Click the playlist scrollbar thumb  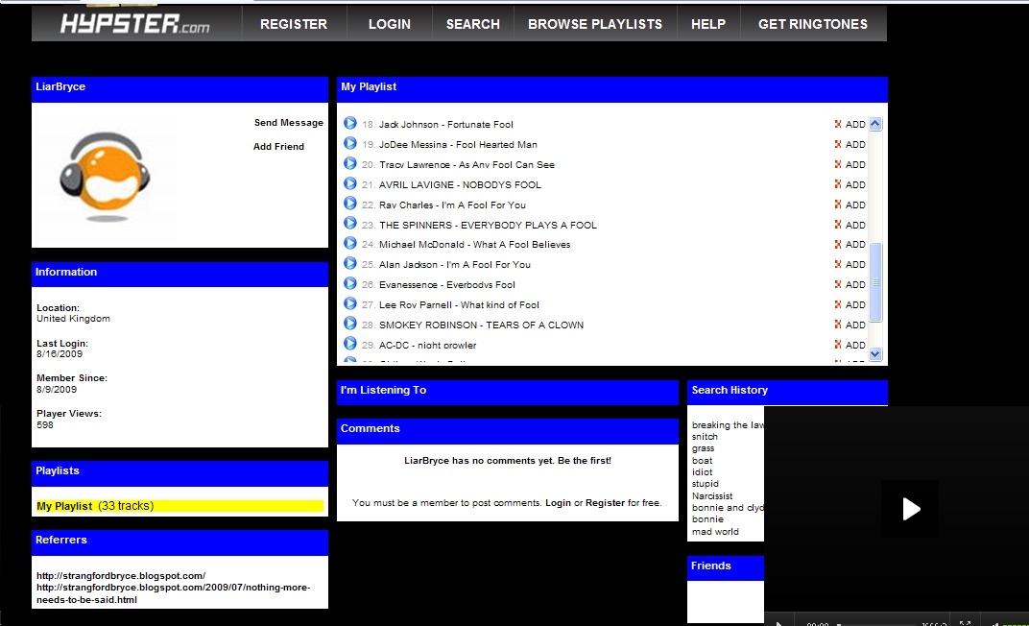[x=875, y=282]
